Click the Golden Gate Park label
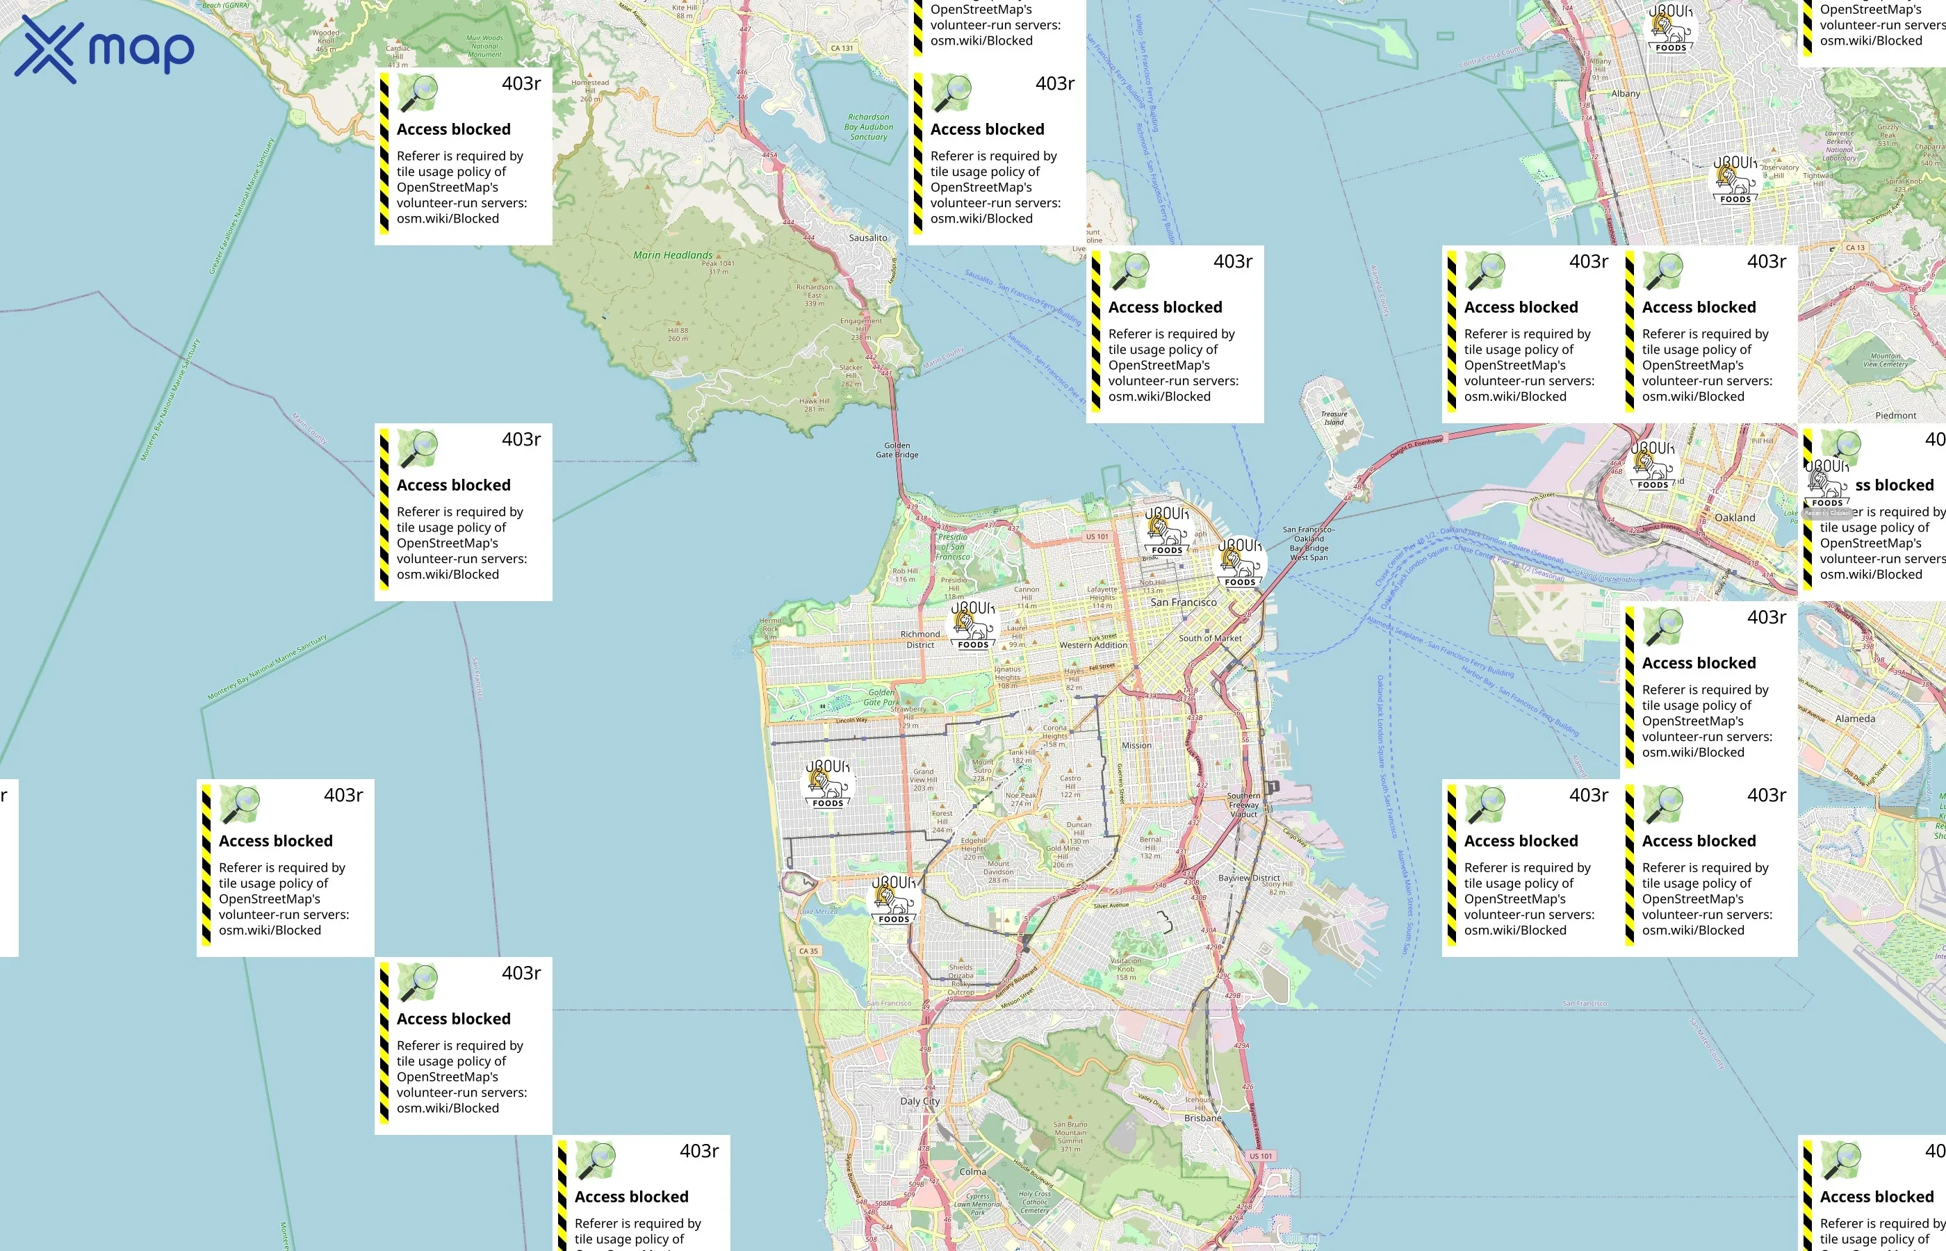Viewport: 1946px width, 1251px height. [x=881, y=698]
